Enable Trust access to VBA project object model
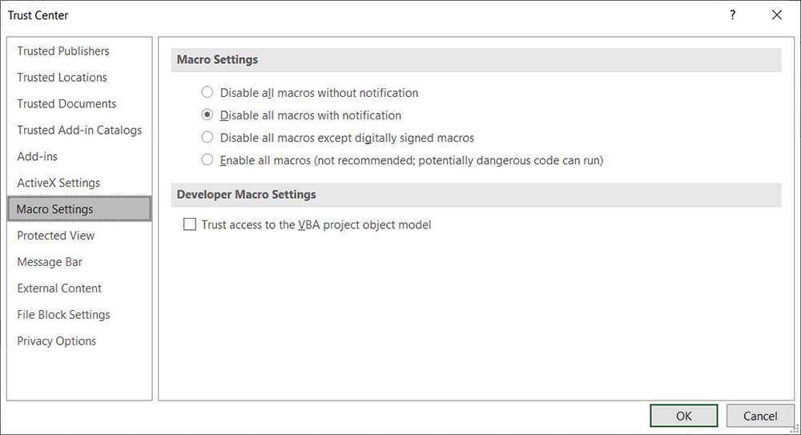Screen dimensions: 801x435 click(x=190, y=225)
